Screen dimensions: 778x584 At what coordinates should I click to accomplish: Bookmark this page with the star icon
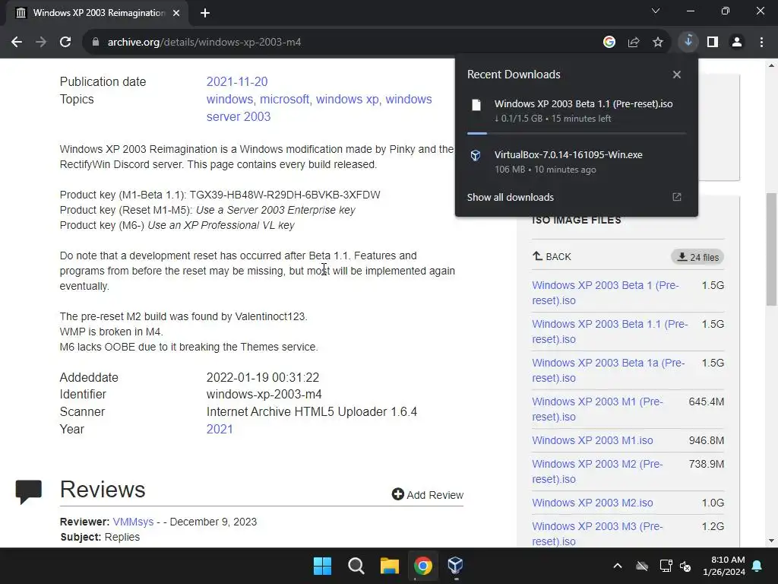658,43
